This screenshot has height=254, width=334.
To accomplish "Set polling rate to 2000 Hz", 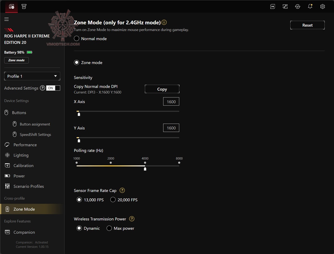I will click(x=111, y=163).
